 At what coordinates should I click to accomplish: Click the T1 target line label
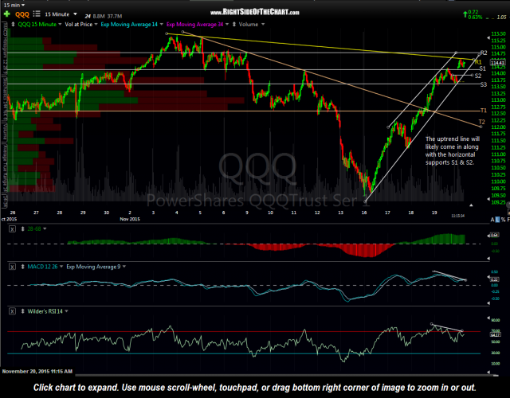click(x=484, y=111)
